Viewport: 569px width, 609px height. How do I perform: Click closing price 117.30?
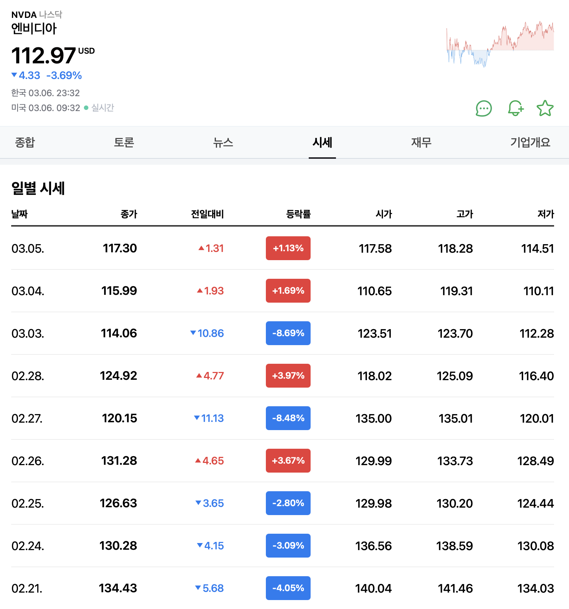coord(120,248)
